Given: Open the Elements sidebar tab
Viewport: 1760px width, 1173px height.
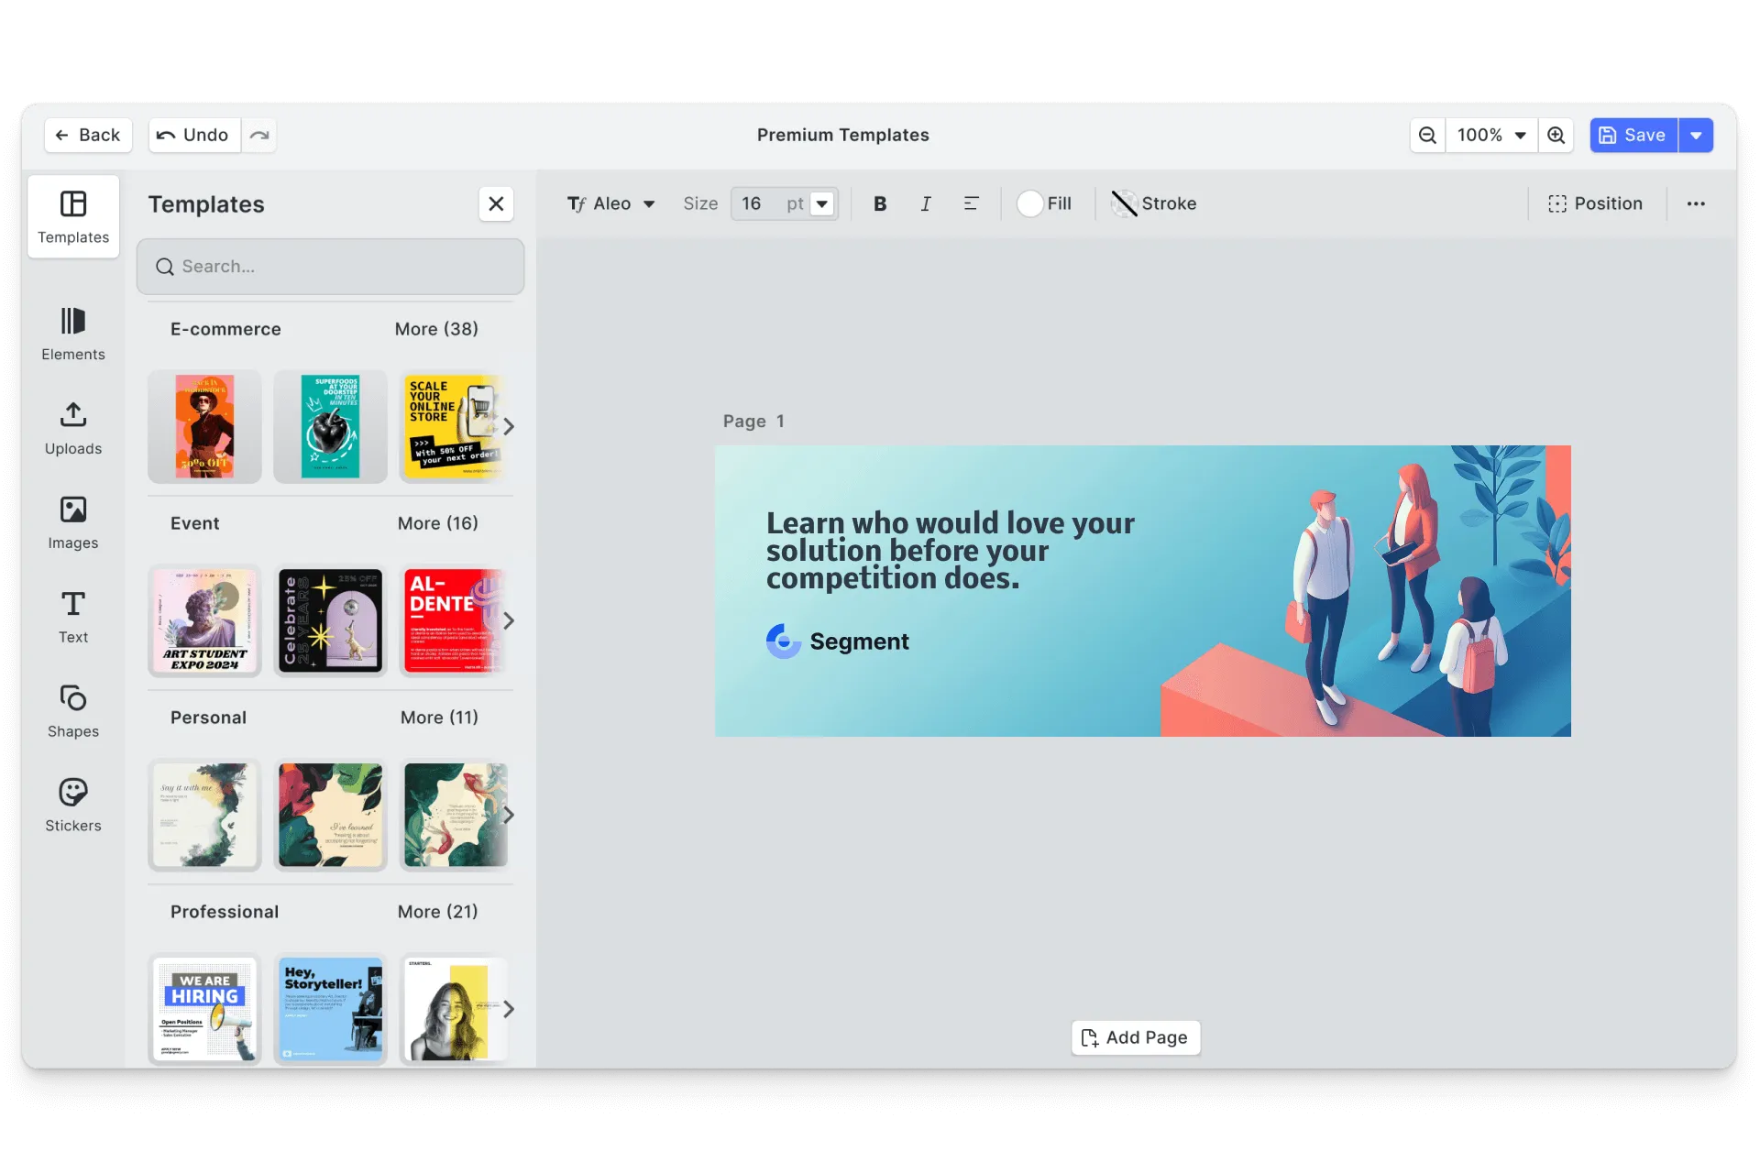Looking at the screenshot, I should tap(73, 334).
